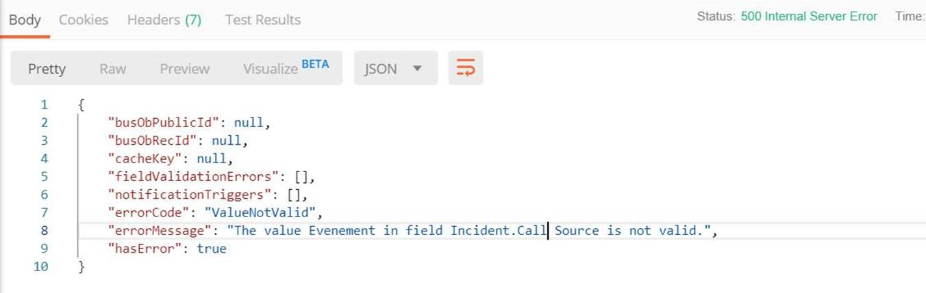Click the Time label in the status area

[910, 16]
